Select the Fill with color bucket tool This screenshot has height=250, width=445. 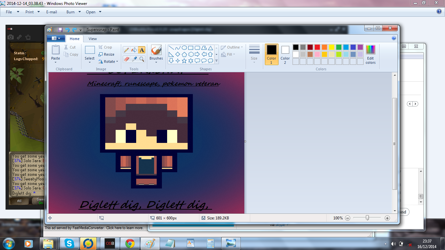pyautogui.click(x=134, y=50)
